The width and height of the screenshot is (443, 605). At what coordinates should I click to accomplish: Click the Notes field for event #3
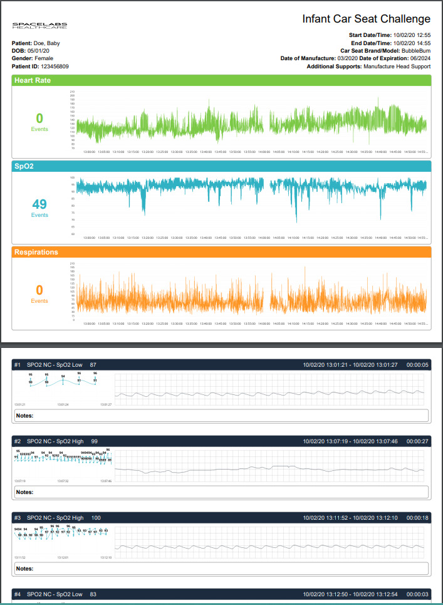221,569
